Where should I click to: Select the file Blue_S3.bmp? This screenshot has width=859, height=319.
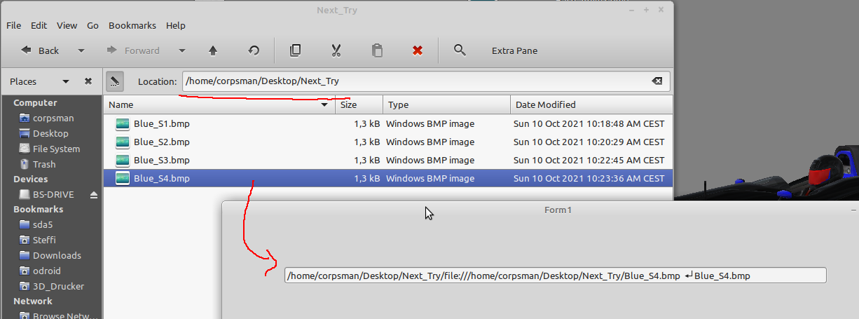[161, 160]
